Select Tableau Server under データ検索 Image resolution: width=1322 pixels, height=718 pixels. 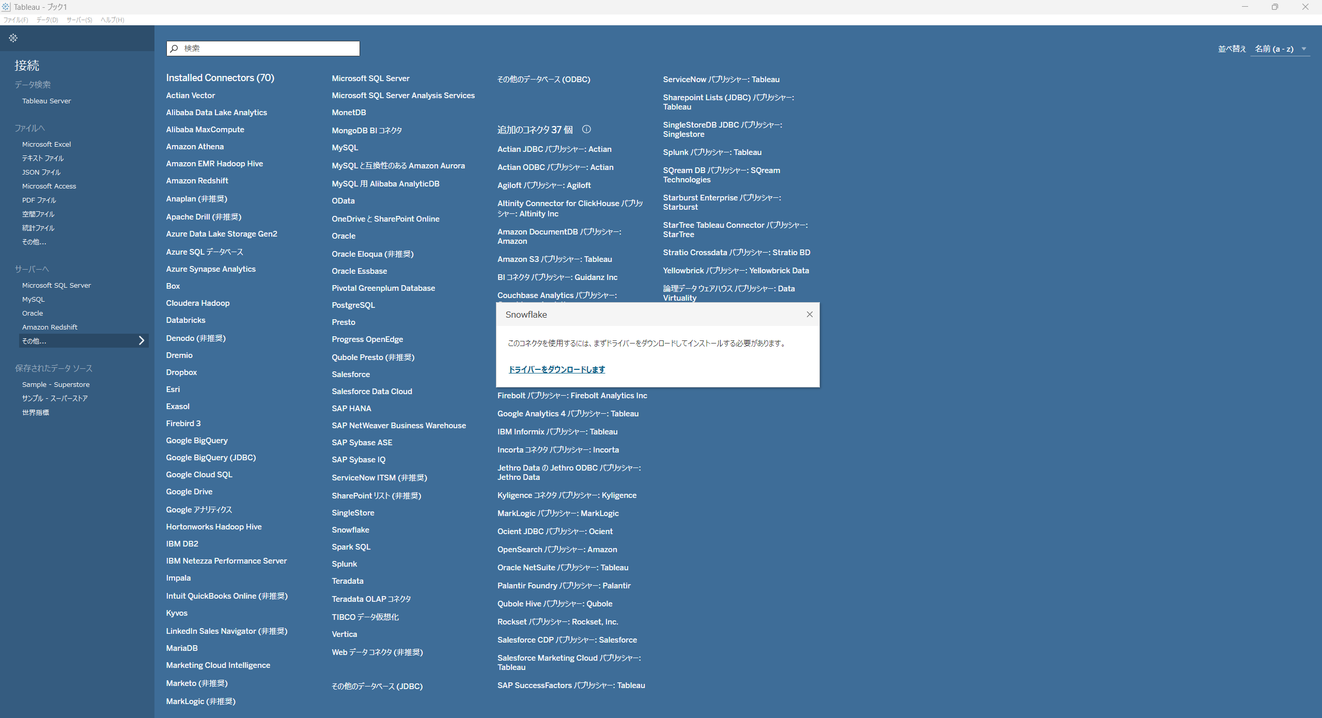tap(46, 101)
